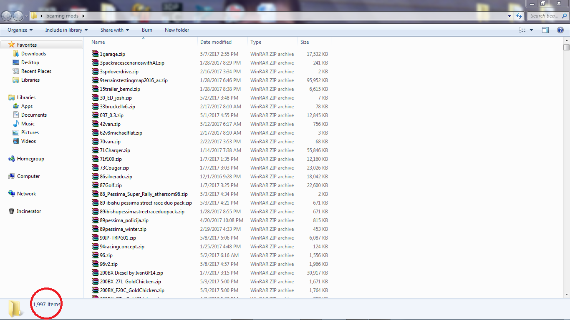Open the Music library icon

(x=16, y=124)
